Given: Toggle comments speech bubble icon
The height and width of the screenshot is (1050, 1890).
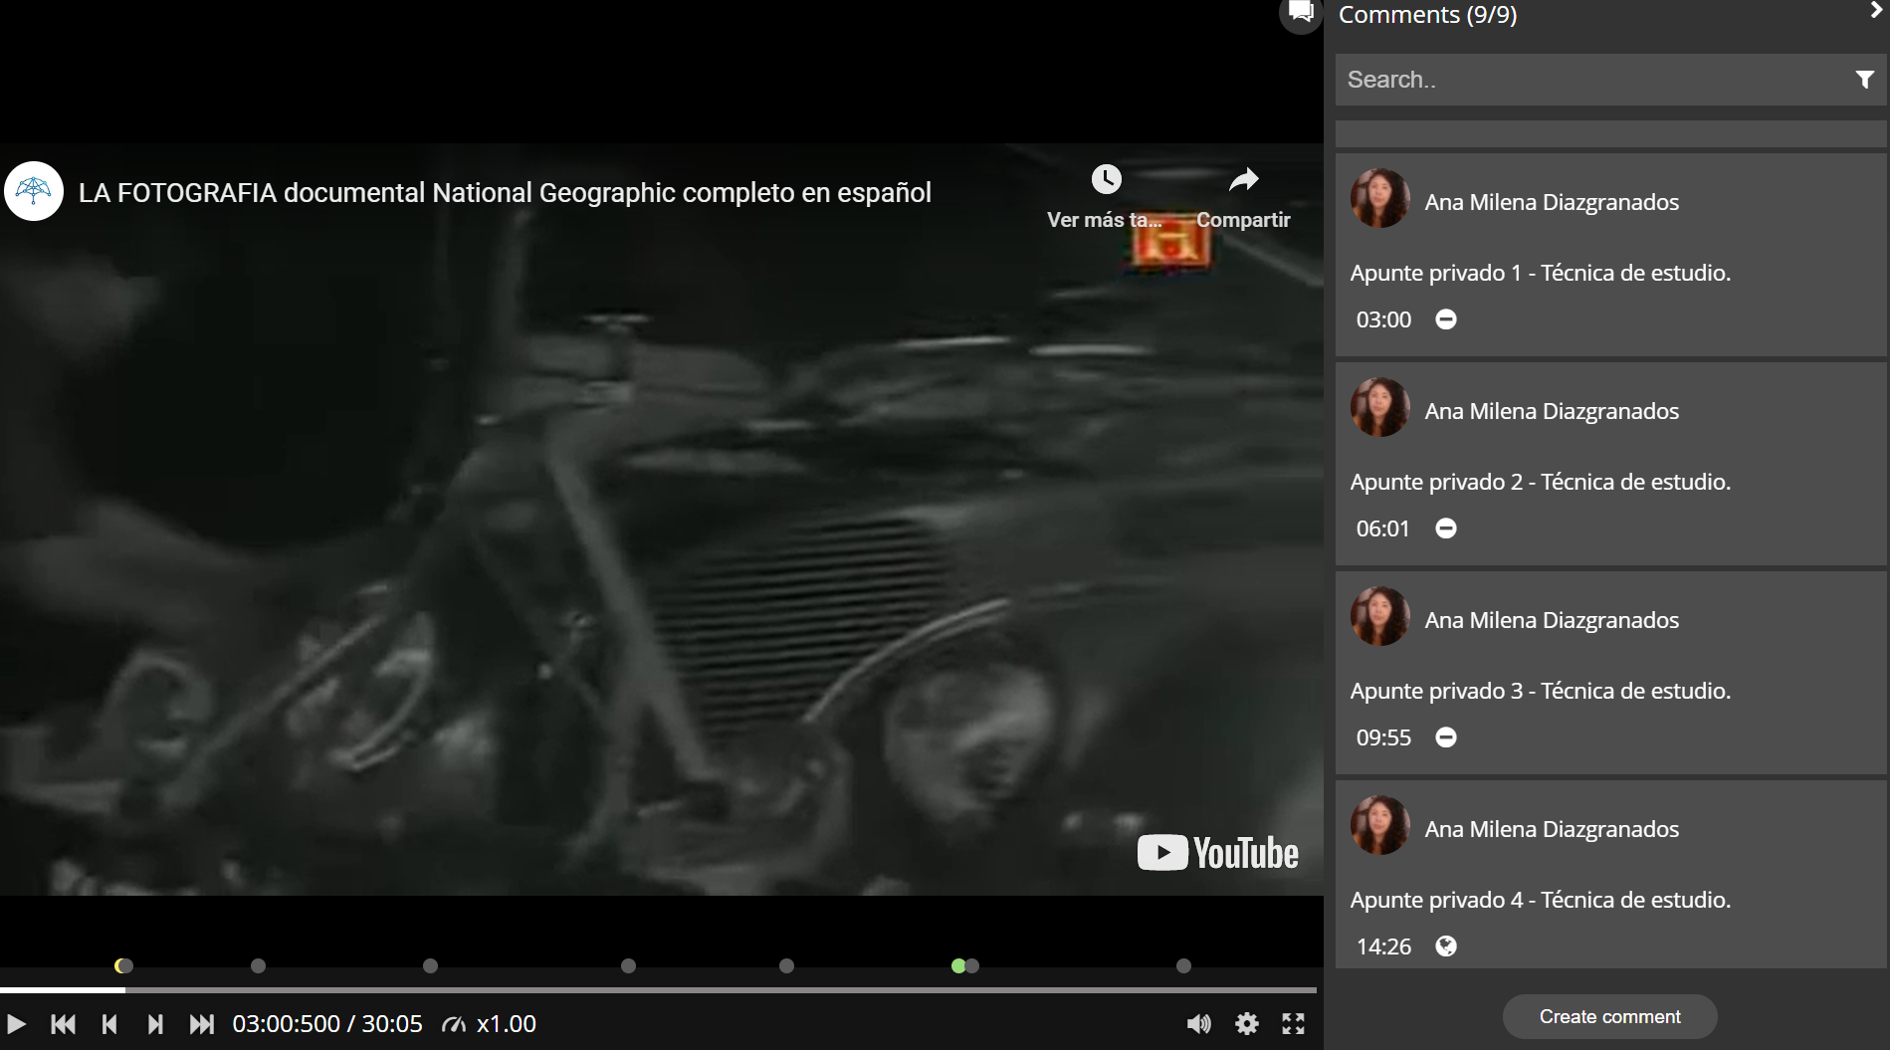Looking at the screenshot, I should (1300, 13).
